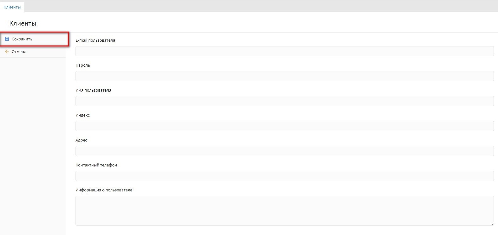
Task: Click the back arrow Cancel icon
Action: point(7,51)
